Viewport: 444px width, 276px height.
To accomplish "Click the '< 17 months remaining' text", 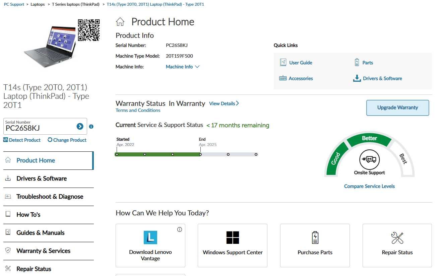I will click(x=238, y=125).
